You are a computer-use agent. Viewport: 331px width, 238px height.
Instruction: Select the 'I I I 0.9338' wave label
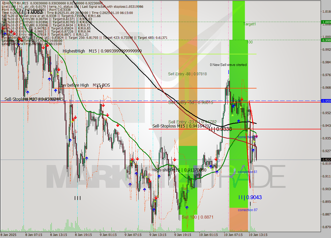click(220, 129)
